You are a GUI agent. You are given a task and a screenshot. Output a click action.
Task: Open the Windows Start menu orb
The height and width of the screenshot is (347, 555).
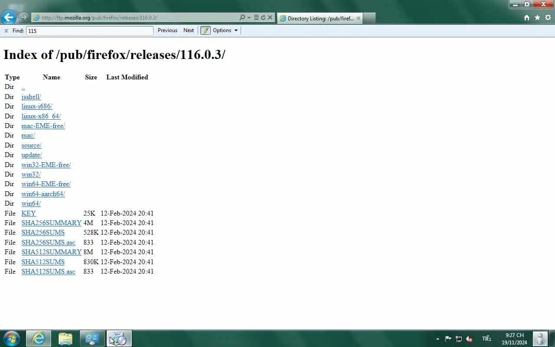11,338
